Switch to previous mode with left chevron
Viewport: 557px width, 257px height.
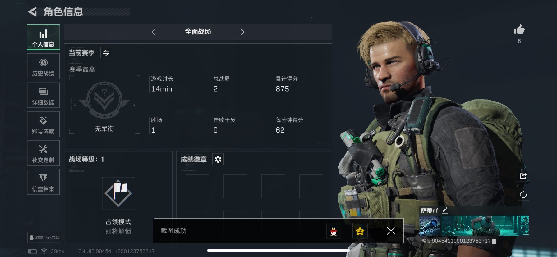[x=154, y=32]
